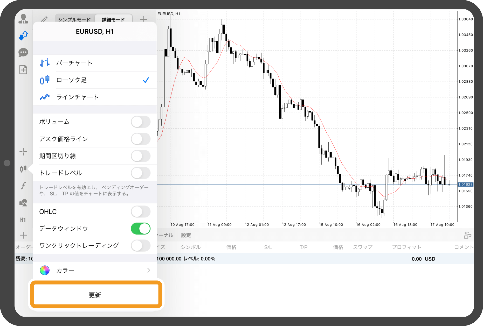Click the 0.00 USD profit value
This screenshot has height=326, width=483.
click(423, 259)
